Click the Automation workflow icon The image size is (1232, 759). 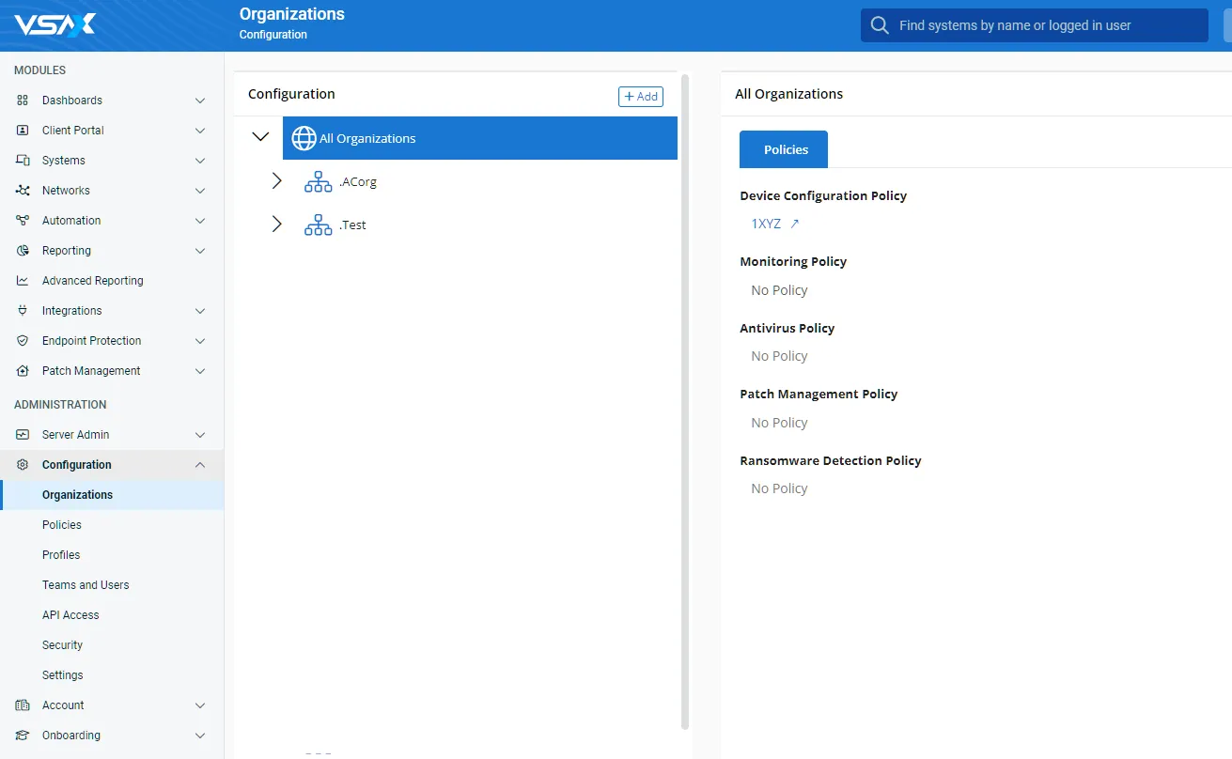pyautogui.click(x=23, y=221)
